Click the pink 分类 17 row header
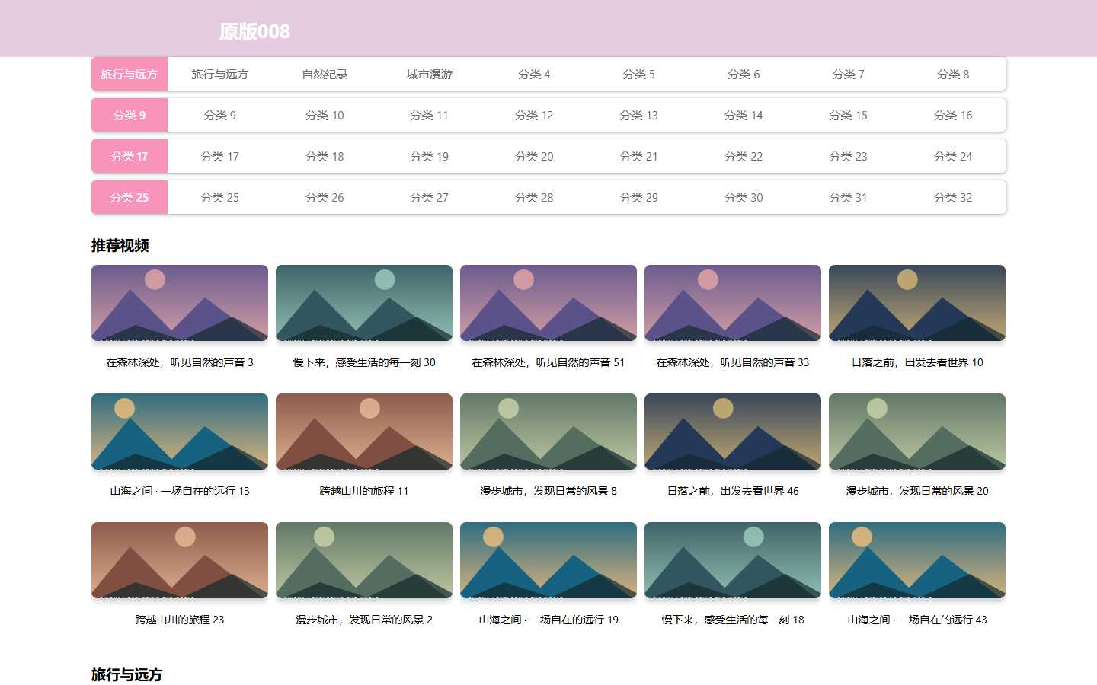This screenshot has height=685, width=1097. pyautogui.click(x=130, y=157)
